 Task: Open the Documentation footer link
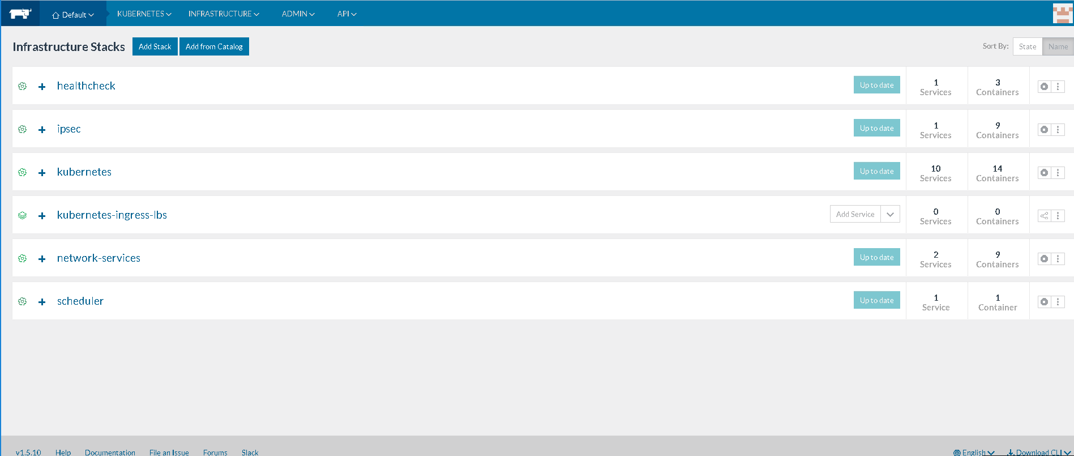coord(110,452)
